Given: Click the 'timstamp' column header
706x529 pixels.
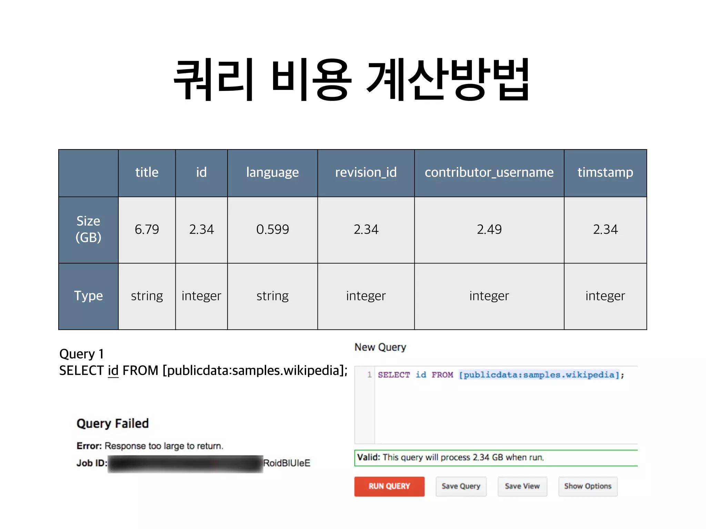Looking at the screenshot, I should click(605, 173).
